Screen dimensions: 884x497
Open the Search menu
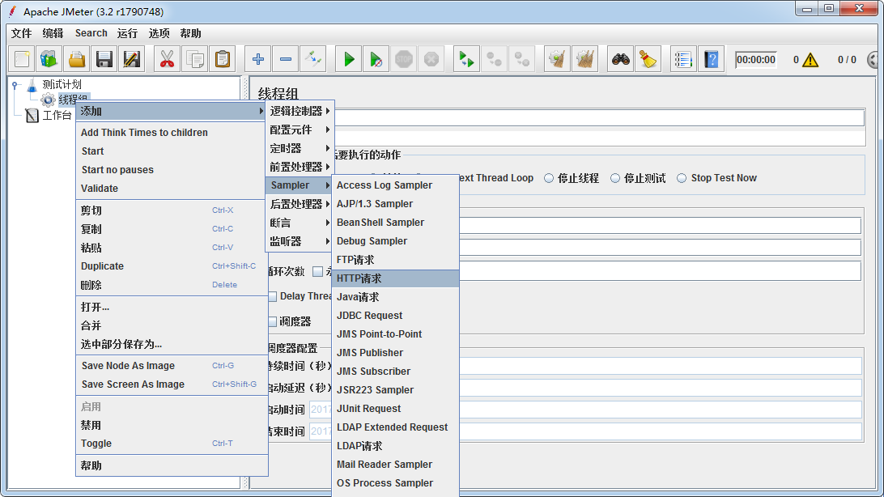click(91, 33)
